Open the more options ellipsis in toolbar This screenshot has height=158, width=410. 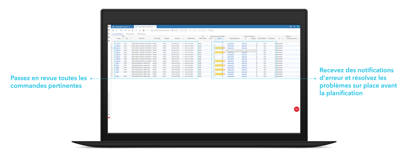(147, 30)
